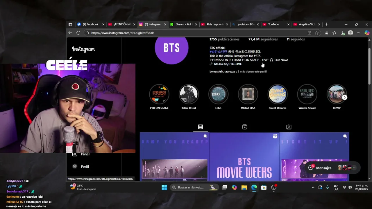The width and height of the screenshot is (372, 209).
Task: Open File Explorer from taskbar
Action: (x=244, y=188)
